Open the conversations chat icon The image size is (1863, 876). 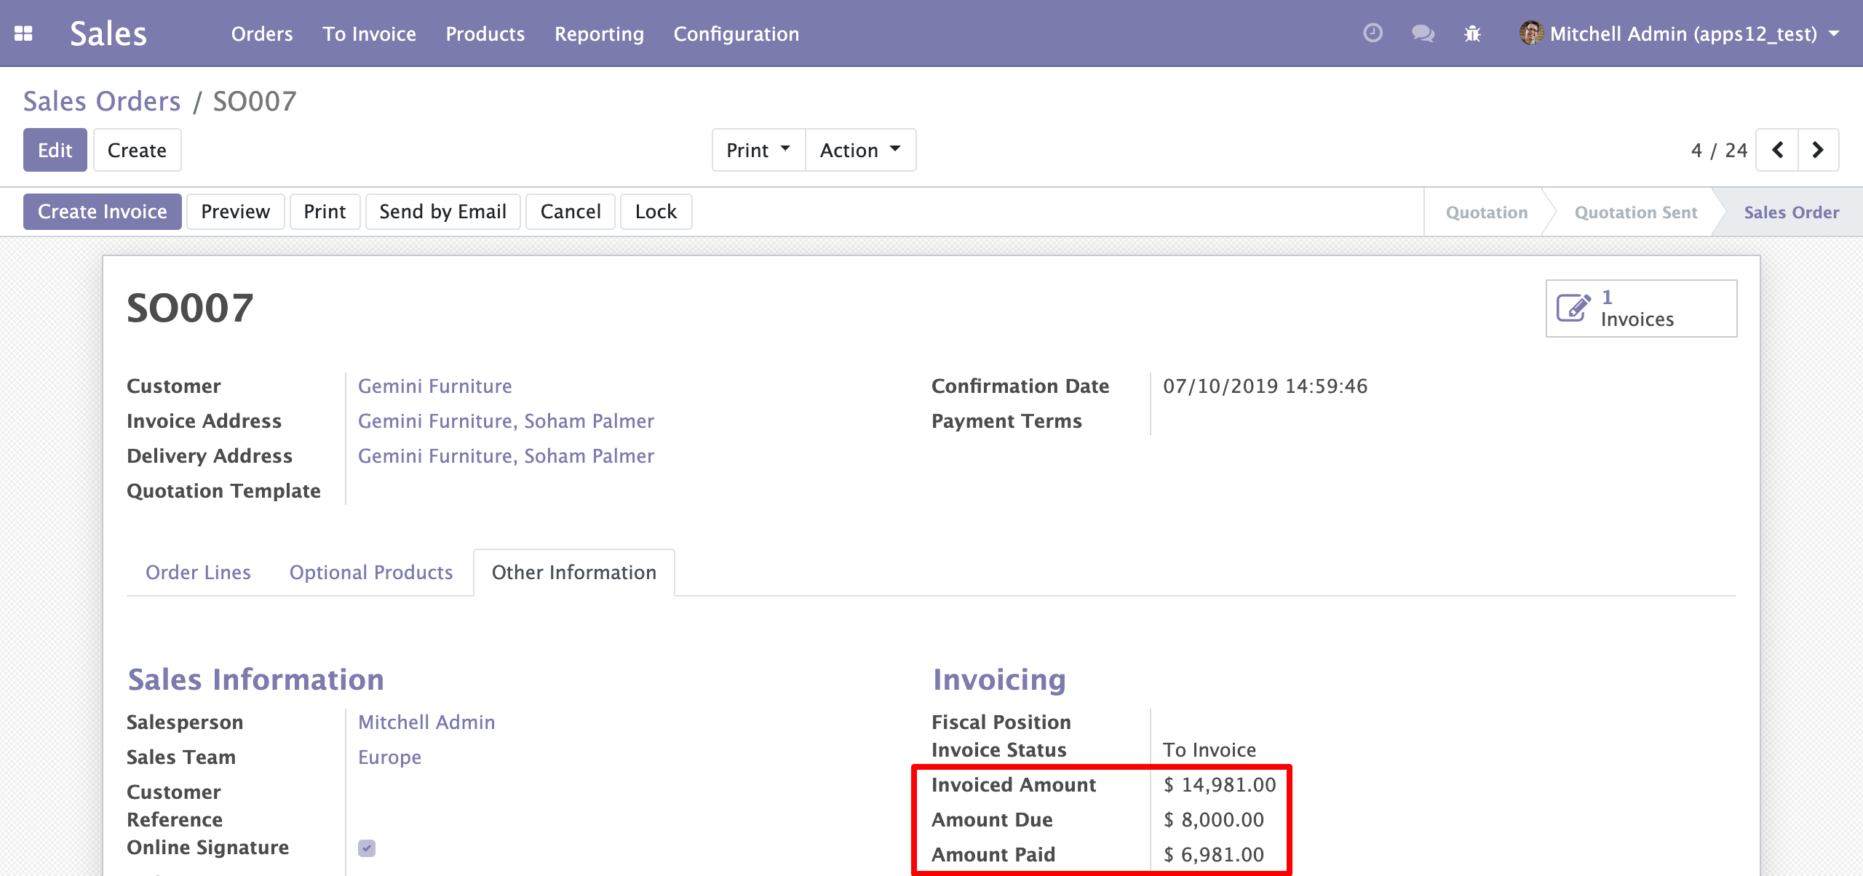[1423, 33]
